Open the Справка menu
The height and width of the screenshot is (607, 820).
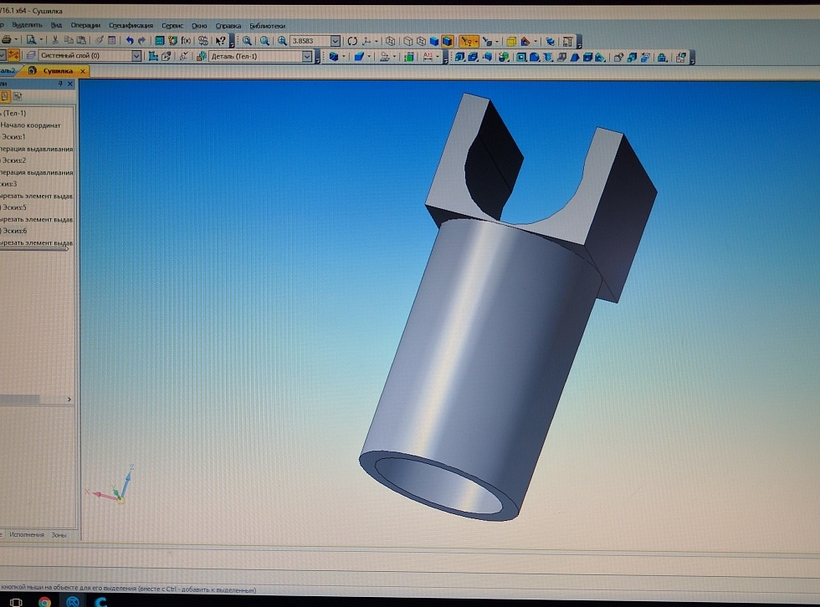228,26
